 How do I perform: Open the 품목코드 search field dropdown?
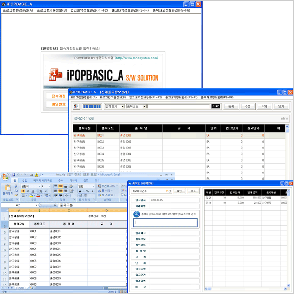click(144, 106)
